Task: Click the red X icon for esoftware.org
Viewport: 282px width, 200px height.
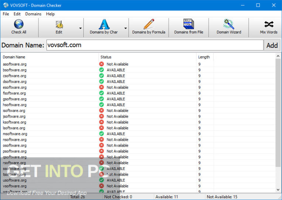Action: pos(102,87)
